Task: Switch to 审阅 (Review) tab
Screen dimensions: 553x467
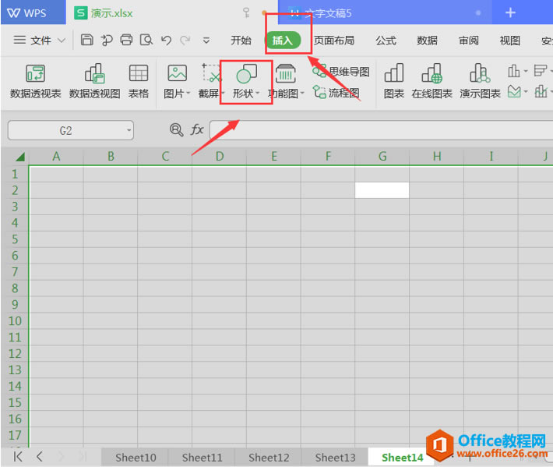Action: 468,41
